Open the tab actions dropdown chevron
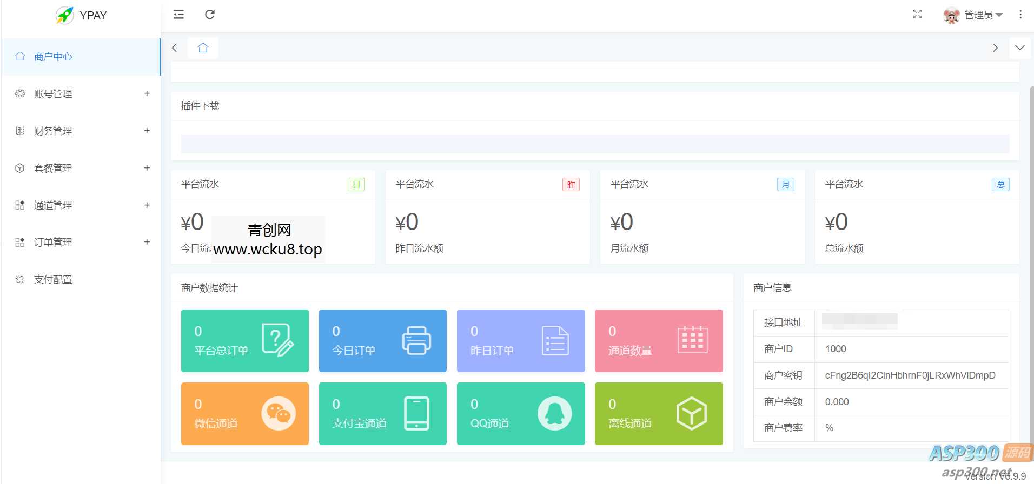The image size is (1034, 484). (1019, 48)
